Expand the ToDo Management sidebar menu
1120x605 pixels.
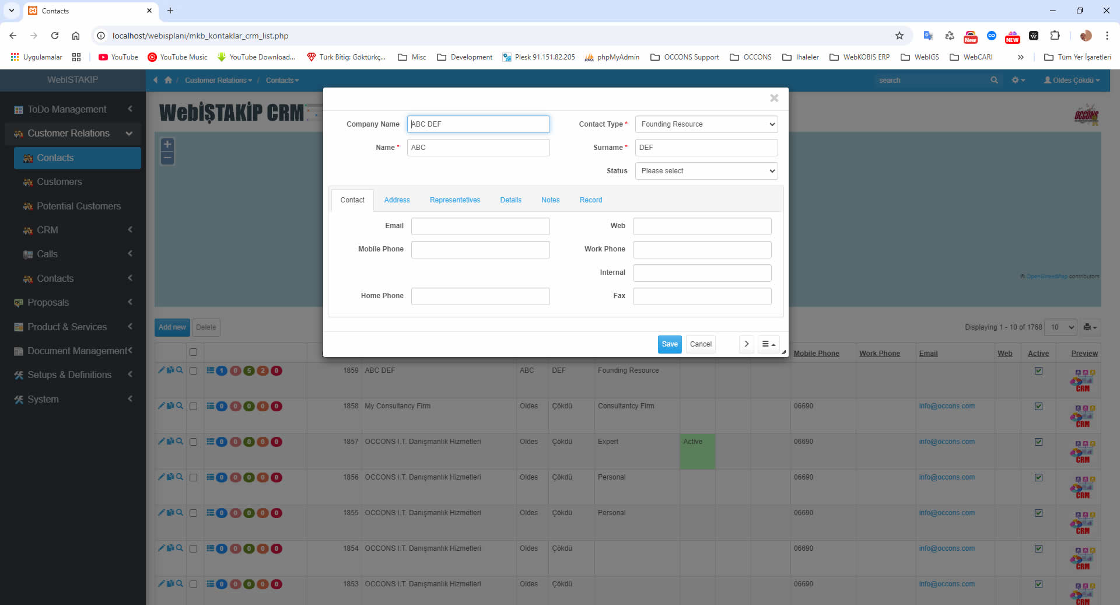pos(73,109)
